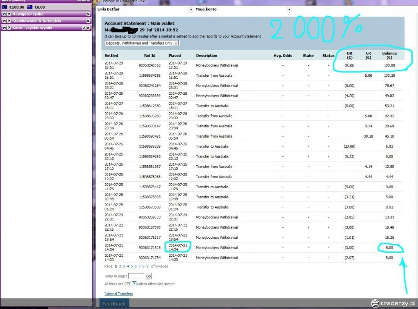Image resolution: width=418 pixels, height=309 pixels.
Task: Select Ref Id 90063233689
Action: [x=149, y=96]
